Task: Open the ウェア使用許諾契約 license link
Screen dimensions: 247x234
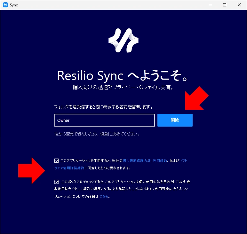Action: [69, 168]
